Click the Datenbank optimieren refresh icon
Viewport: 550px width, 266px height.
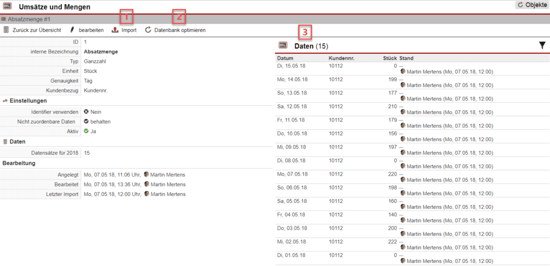click(x=148, y=30)
